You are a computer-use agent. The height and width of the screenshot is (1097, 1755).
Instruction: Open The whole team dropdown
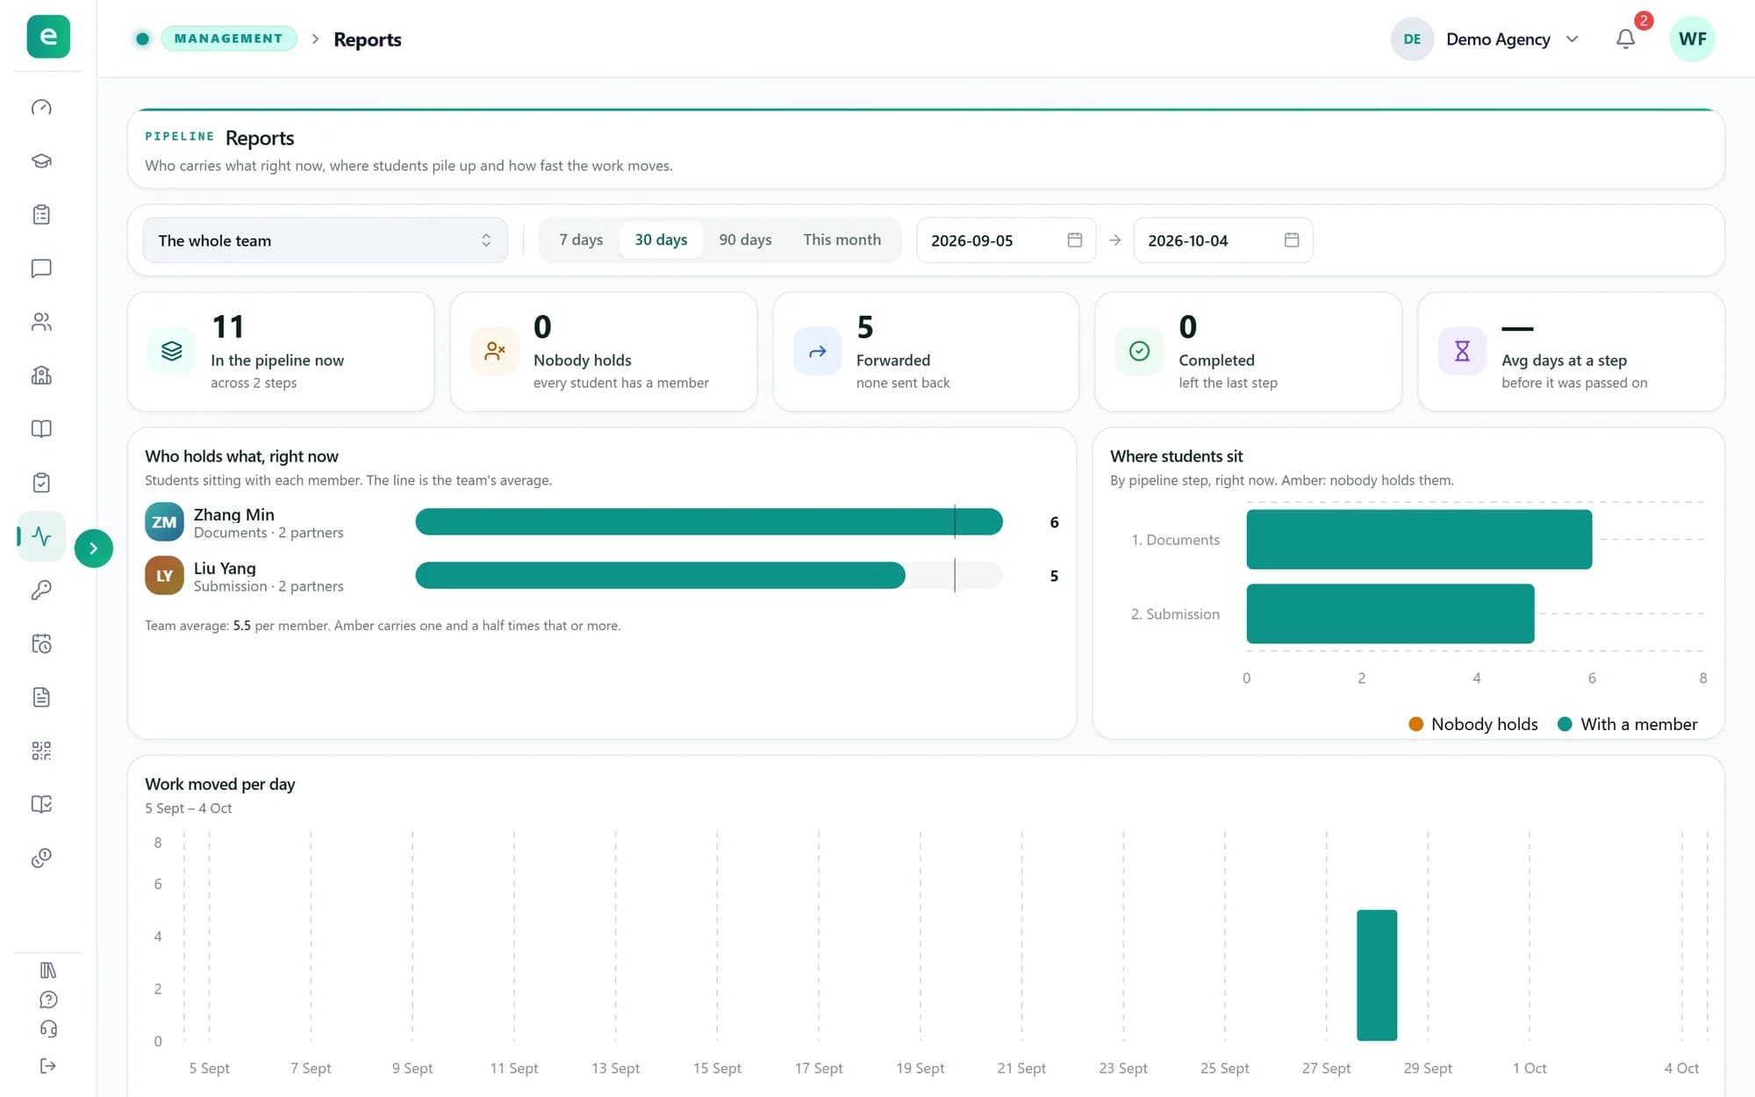325,240
